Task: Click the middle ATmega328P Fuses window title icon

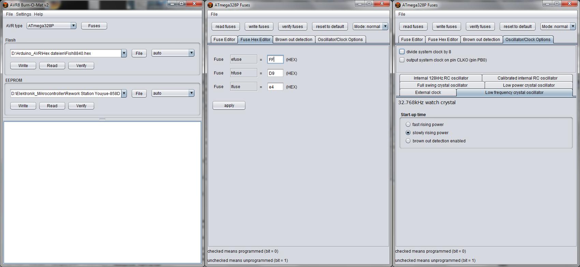Action: tap(210, 5)
